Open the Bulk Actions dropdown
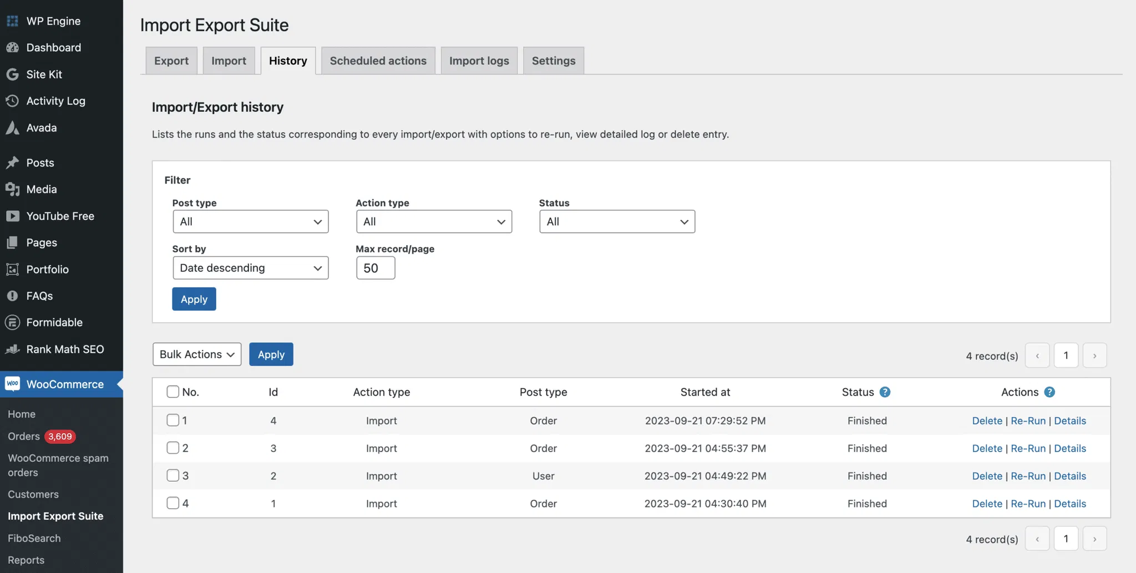Viewport: 1136px width, 573px height. tap(197, 354)
